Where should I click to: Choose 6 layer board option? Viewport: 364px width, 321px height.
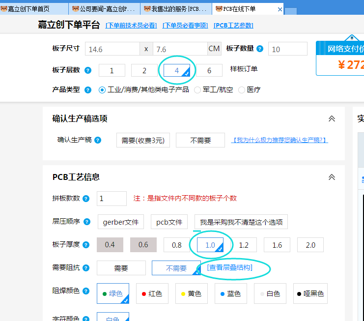pyautogui.click(x=209, y=70)
